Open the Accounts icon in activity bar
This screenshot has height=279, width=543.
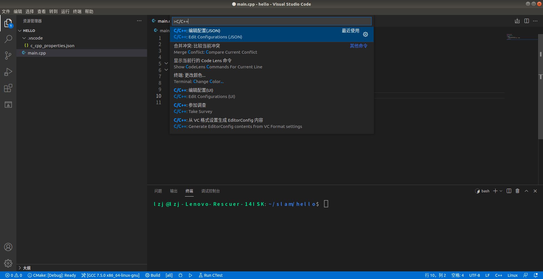pos(8,247)
